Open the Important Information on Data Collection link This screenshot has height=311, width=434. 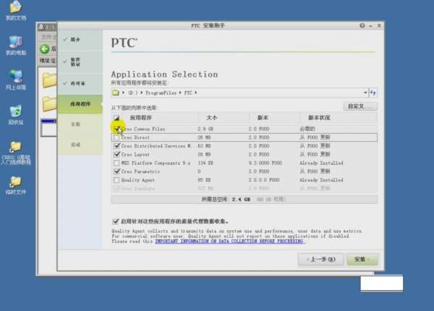(x=229, y=242)
